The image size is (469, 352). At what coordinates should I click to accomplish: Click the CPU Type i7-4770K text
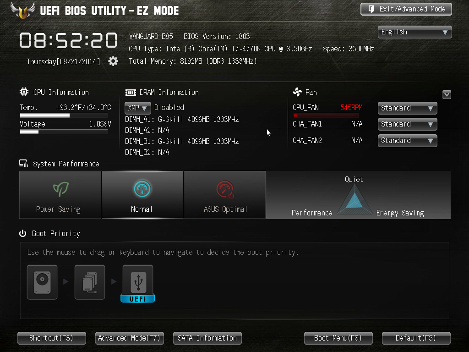[220, 49]
